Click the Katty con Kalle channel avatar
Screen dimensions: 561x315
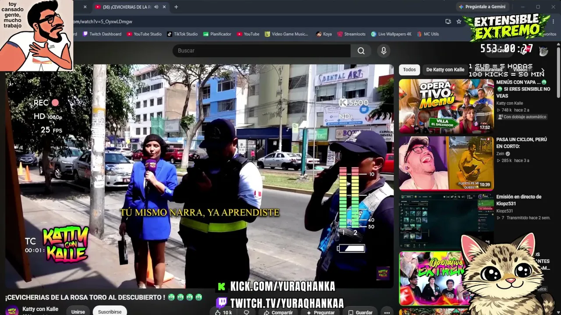(x=13, y=310)
